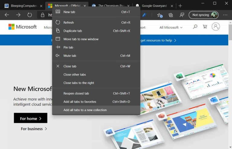Viewport: 232px width, 149px height.
Task: Reload page with toolbar refresh icon
Action: coord(30,15)
